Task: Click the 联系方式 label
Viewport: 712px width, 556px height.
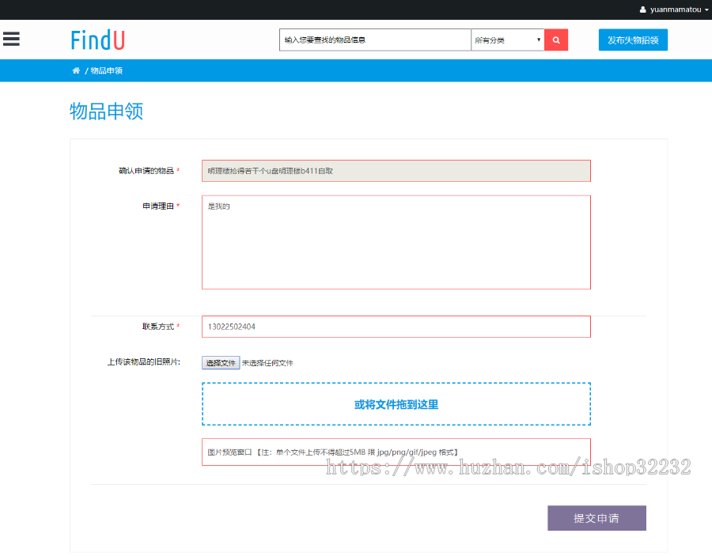Action: (x=158, y=327)
